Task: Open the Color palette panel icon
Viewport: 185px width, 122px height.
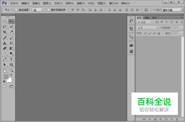Action: 131,45
